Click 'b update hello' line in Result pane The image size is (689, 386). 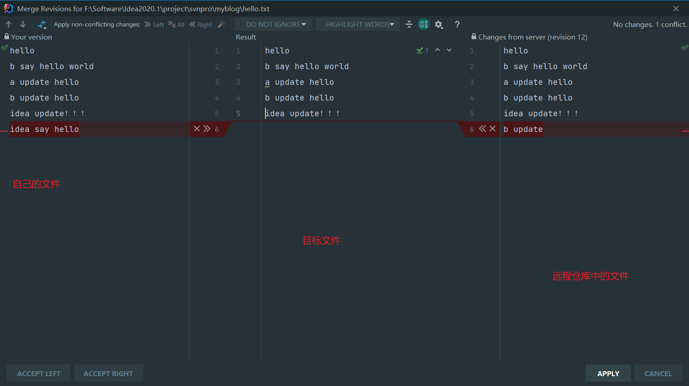(300, 98)
